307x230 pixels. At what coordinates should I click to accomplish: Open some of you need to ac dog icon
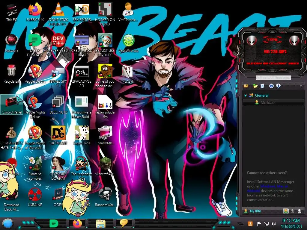105,76
